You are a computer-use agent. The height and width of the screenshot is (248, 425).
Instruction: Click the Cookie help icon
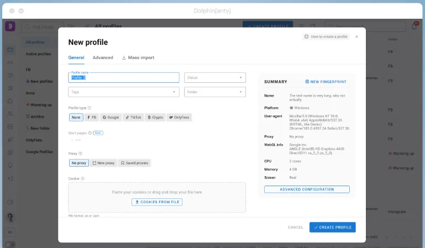pos(83,179)
